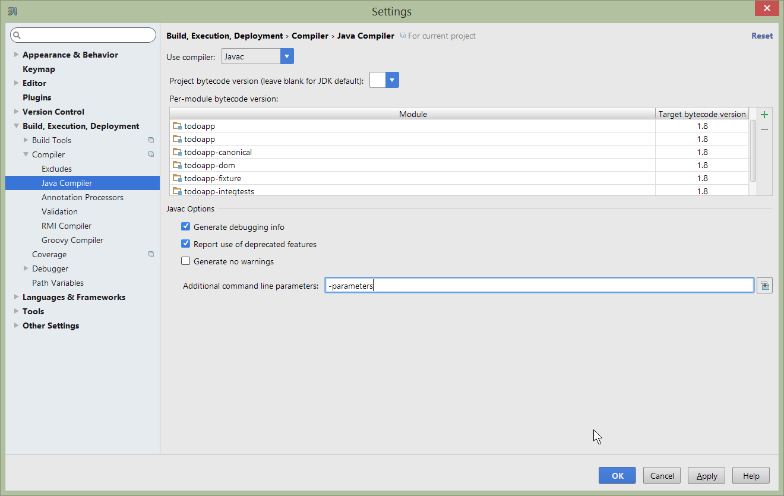The height and width of the screenshot is (496, 784).
Task: Open Project bytecode version dropdown
Action: tap(392, 80)
